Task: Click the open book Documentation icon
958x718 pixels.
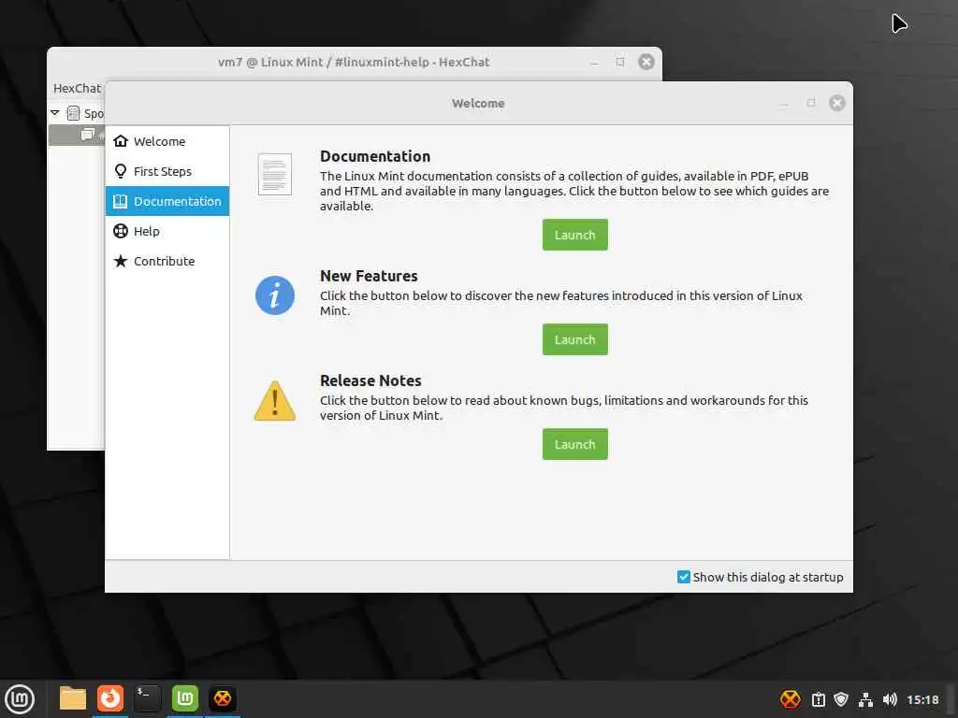Action: (121, 201)
